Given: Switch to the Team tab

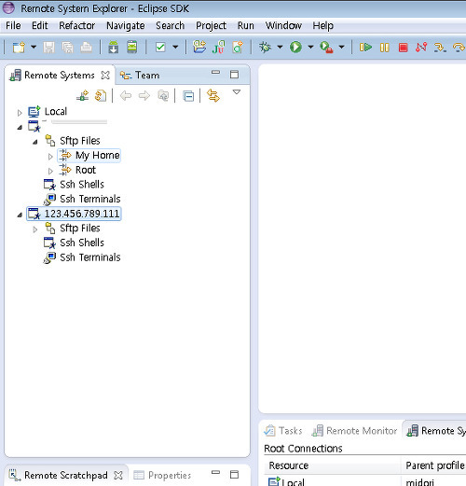Looking at the screenshot, I should pos(140,76).
